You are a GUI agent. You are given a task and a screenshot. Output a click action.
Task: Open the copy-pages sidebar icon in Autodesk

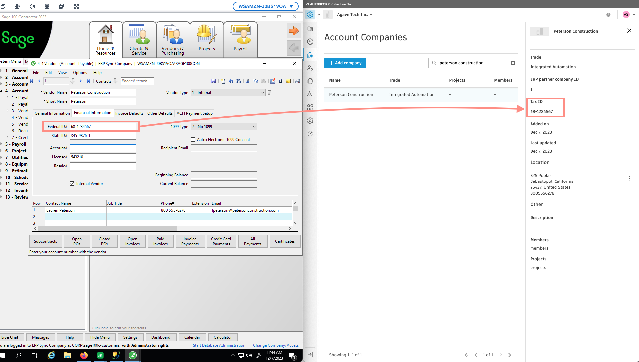[x=310, y=81]
